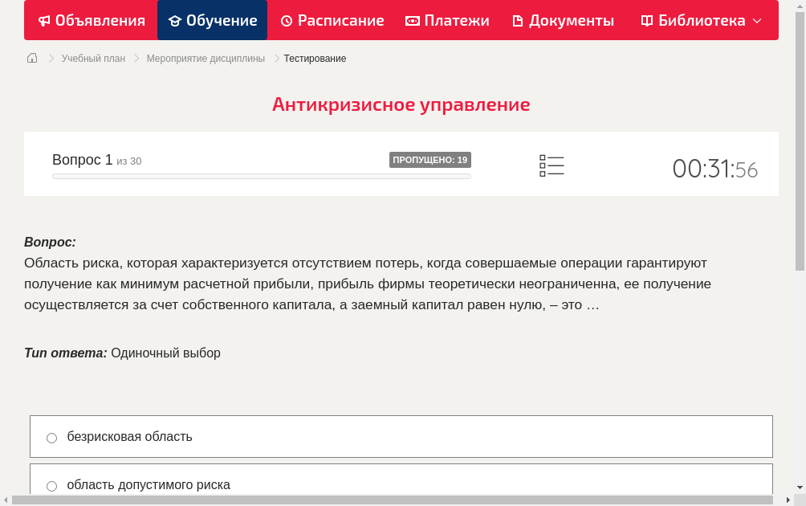Click the chevron after Учебный план
The height and width of the screenshot is (506, 806).
pos(136,58)
